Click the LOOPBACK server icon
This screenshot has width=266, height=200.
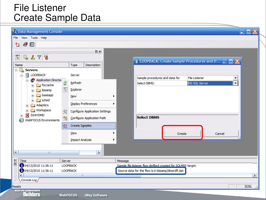[27, 75]
